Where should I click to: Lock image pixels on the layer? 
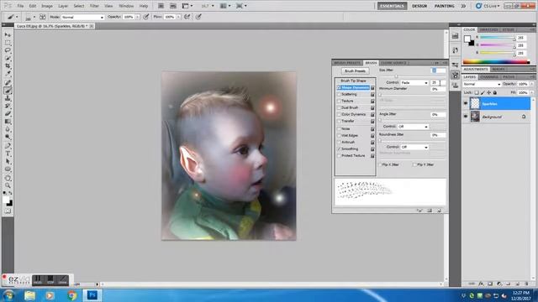[x=483, y=93]
